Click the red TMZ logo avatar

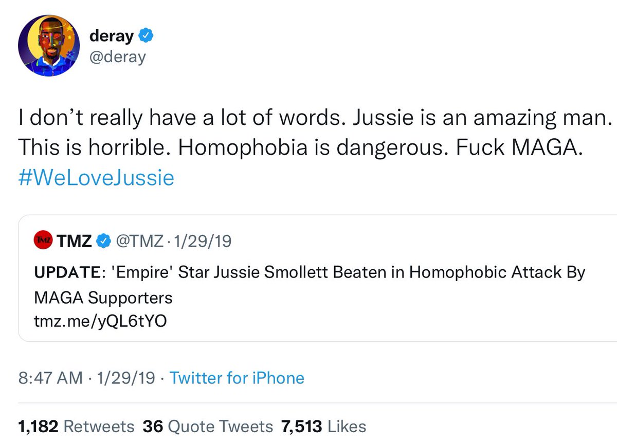click(44, 240)
